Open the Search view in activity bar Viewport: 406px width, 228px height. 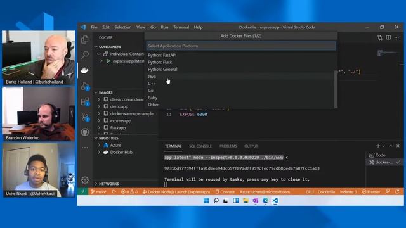tap(85, 54)
